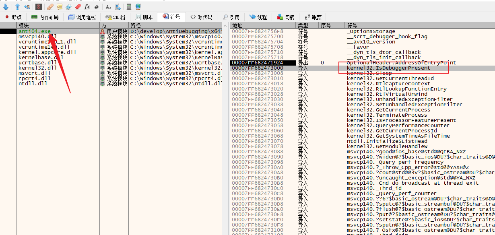
Task: Click the patches bandage icon
Action: (50, 7)
